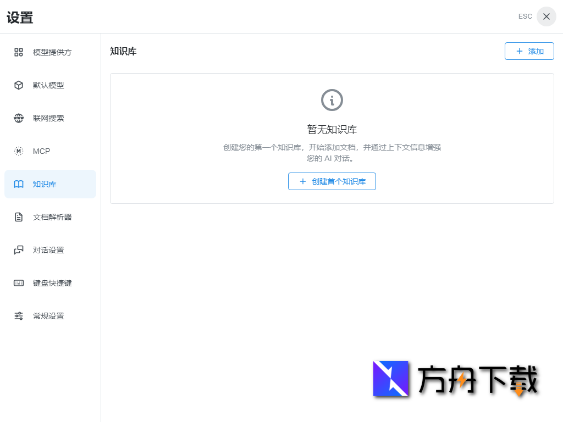This screenshot has width=563, height=422.
Task: Click the 知识库 open-book icon
Action: click(x=18, y=184)
